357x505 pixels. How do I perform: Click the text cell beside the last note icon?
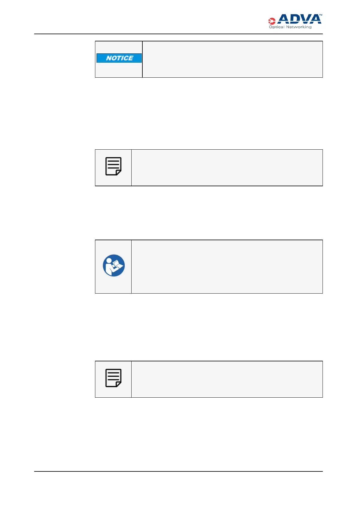pyautogui.click(x=227, y=379)
